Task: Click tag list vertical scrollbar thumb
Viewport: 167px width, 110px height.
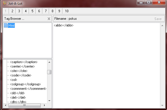Action: click(49, 72)
